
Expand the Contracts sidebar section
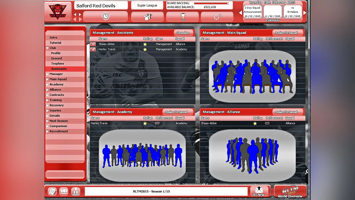(47, 95)
